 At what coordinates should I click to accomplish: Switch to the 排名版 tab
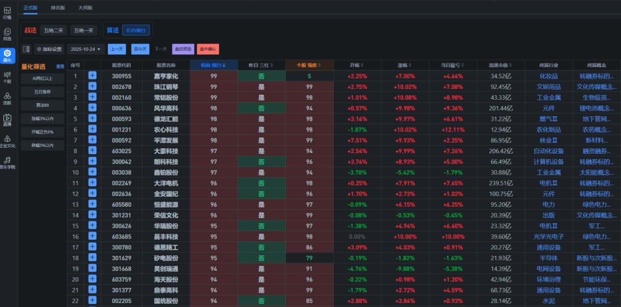(x=58, y=8)
